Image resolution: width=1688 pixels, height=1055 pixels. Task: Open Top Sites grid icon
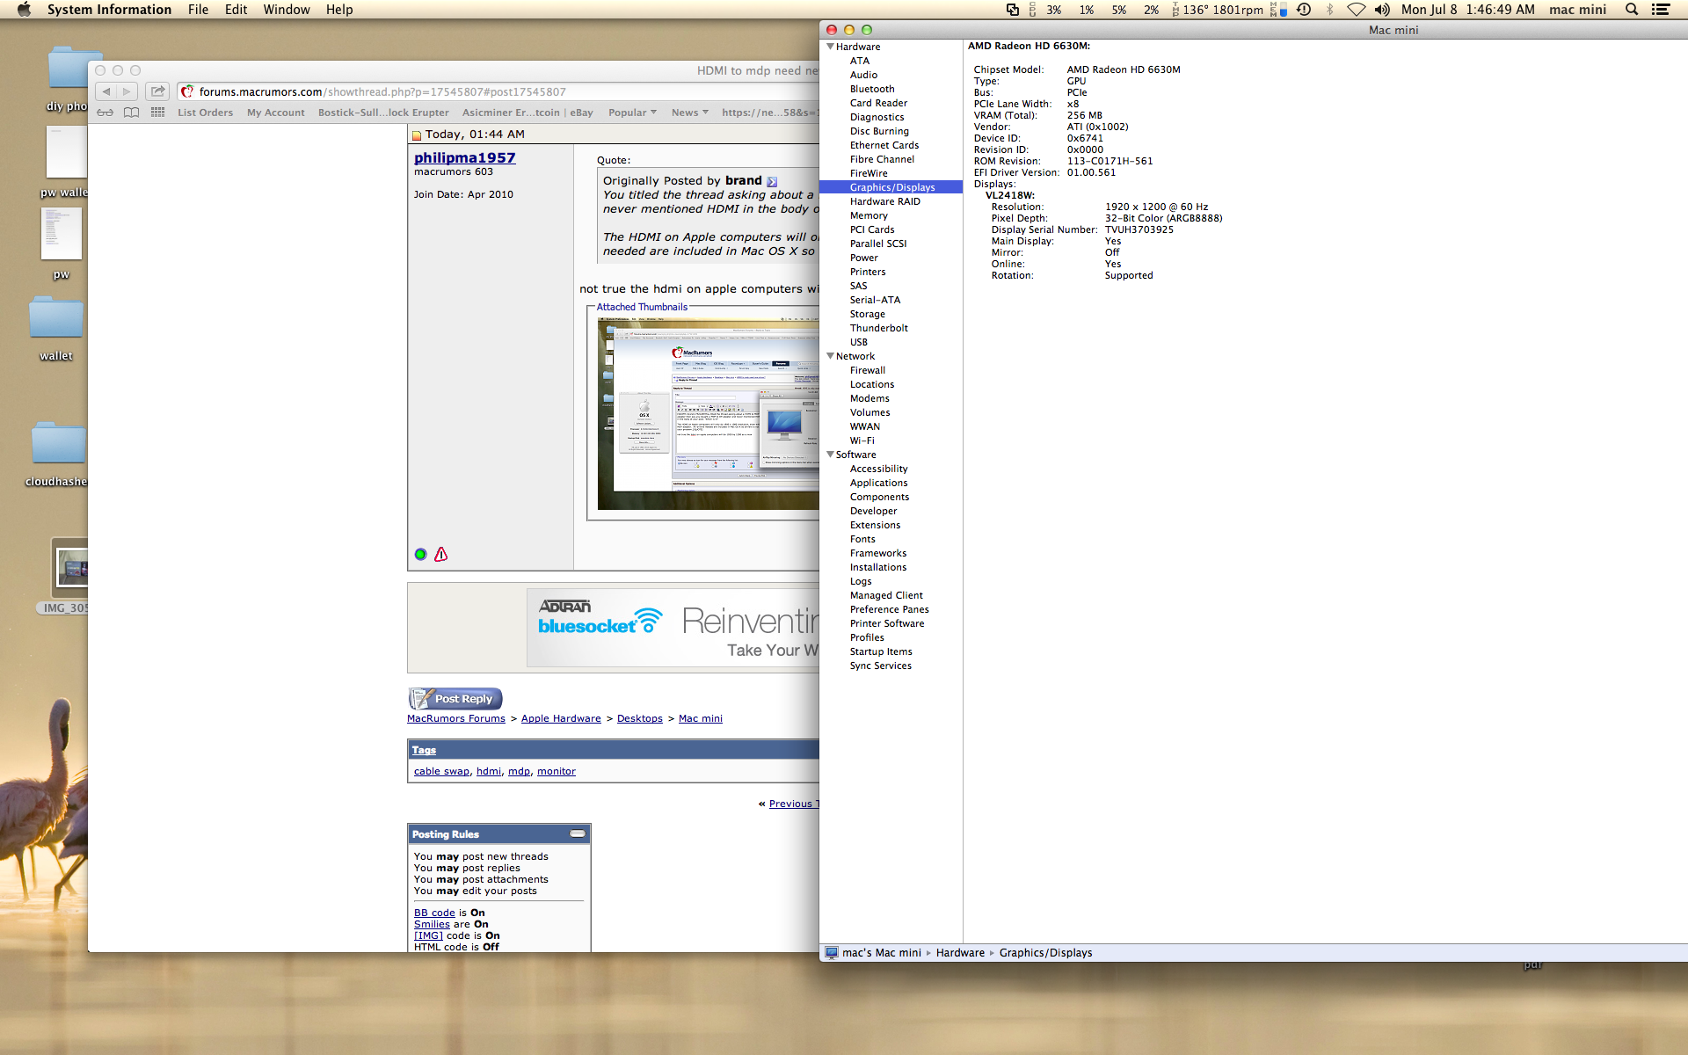tap(157, 113)
